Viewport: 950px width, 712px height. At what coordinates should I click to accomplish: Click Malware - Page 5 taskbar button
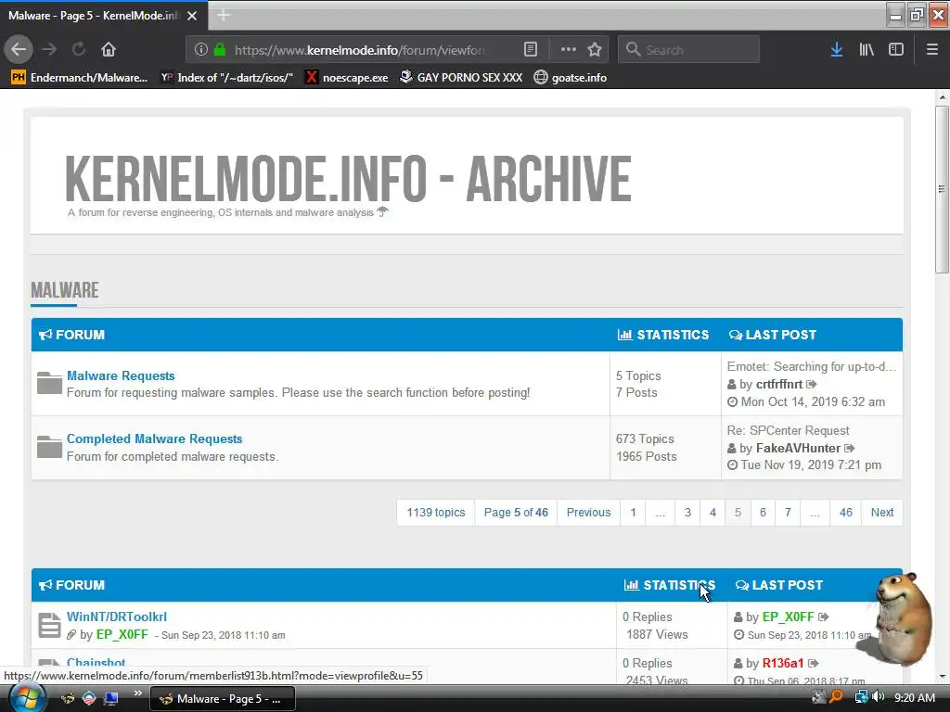(x=223, y=699)
